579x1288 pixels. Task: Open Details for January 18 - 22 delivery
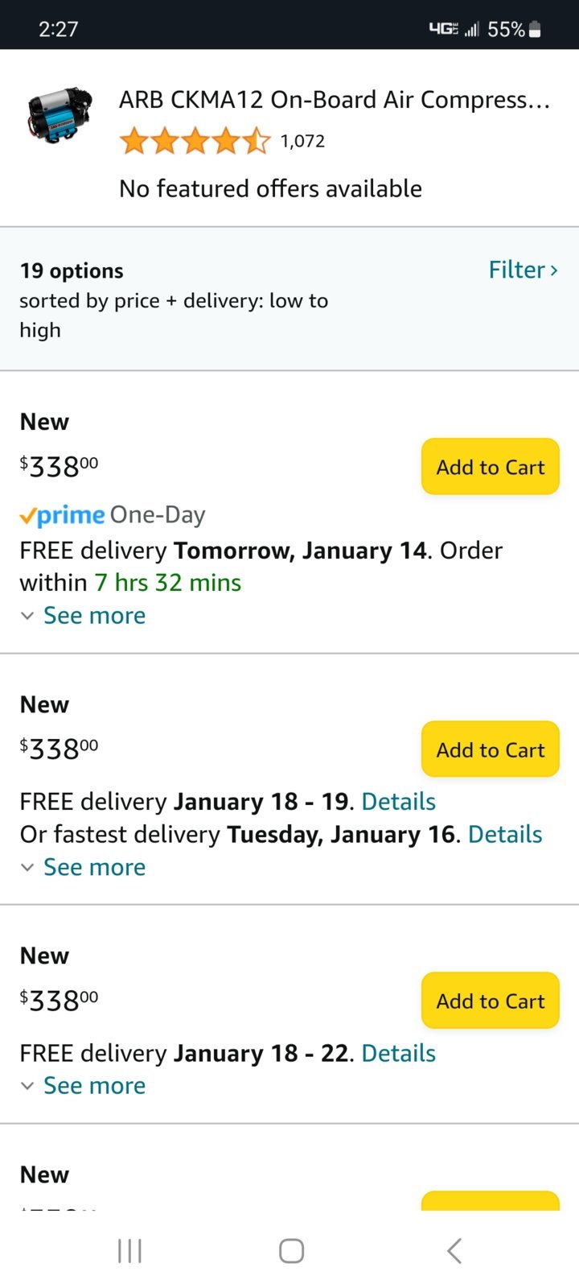pyautogui.click(x=399, y=1053)
